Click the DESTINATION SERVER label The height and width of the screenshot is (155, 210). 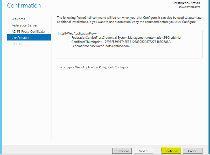(x=187, y=3)
